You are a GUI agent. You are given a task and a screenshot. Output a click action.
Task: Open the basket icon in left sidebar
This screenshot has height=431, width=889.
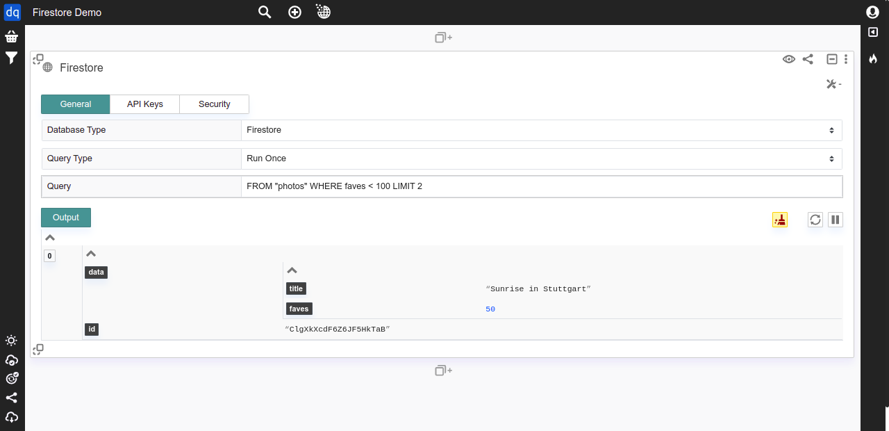[x=12, y=37]
